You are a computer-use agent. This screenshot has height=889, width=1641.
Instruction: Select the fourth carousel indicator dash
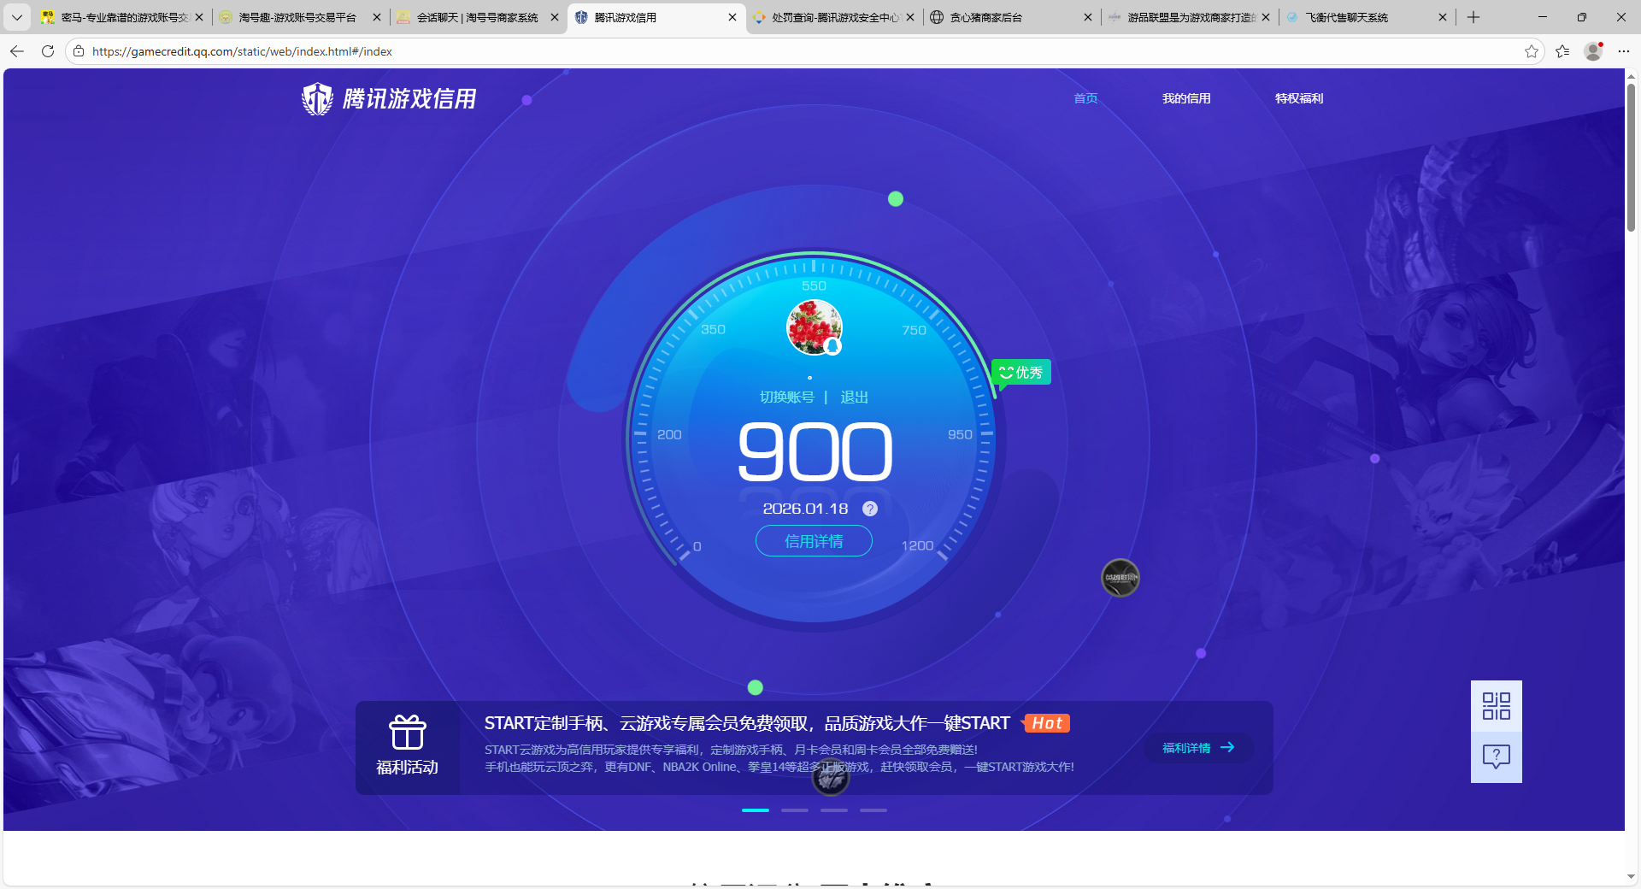point(873,810)
